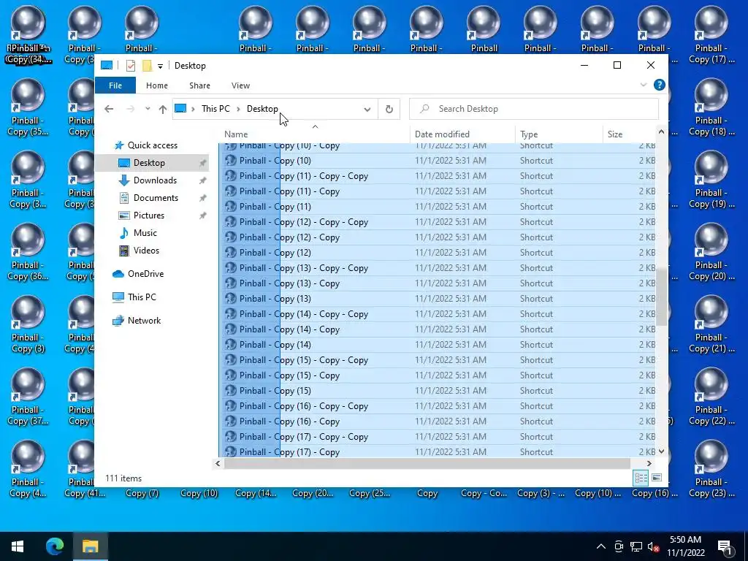Open taskbar clock showing 5:50 AM
The image size is (748, 561).
point(685,546)
